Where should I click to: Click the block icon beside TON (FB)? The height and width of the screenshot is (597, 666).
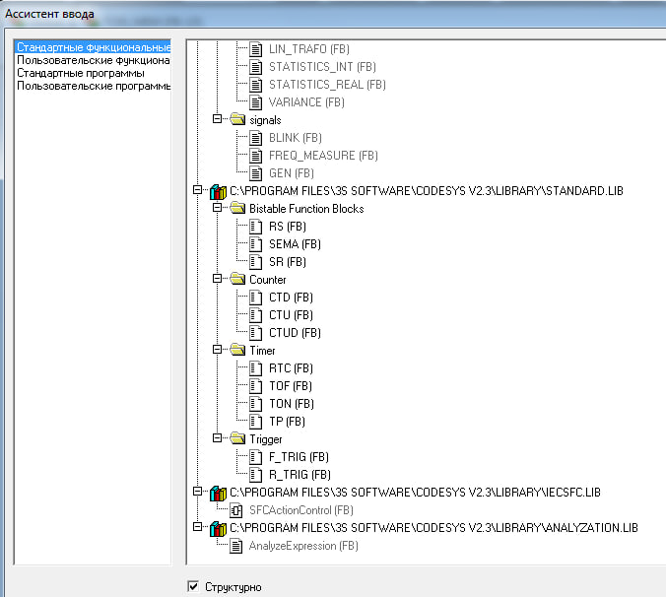(x=256, y=404)
